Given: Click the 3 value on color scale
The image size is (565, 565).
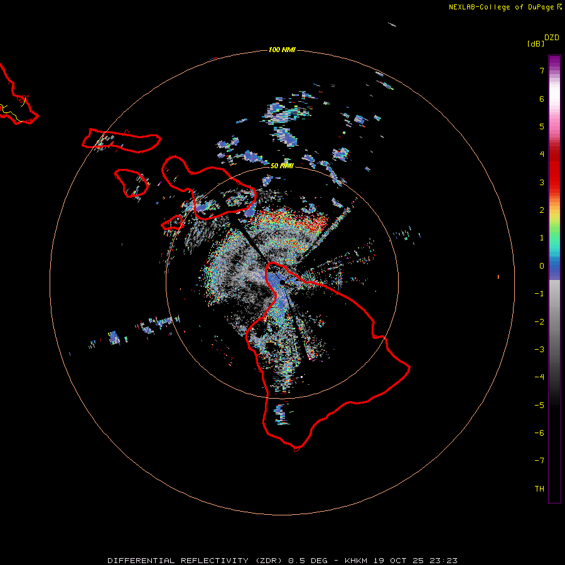Looking at the screenshot, I should tap(542, 182).
